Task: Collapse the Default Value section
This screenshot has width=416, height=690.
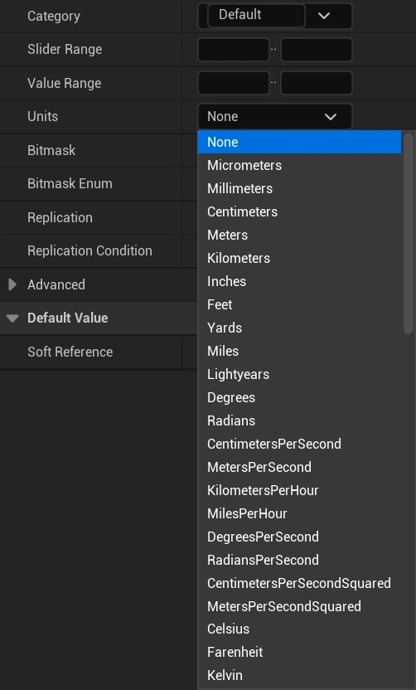Action: [x=12, y=318]
